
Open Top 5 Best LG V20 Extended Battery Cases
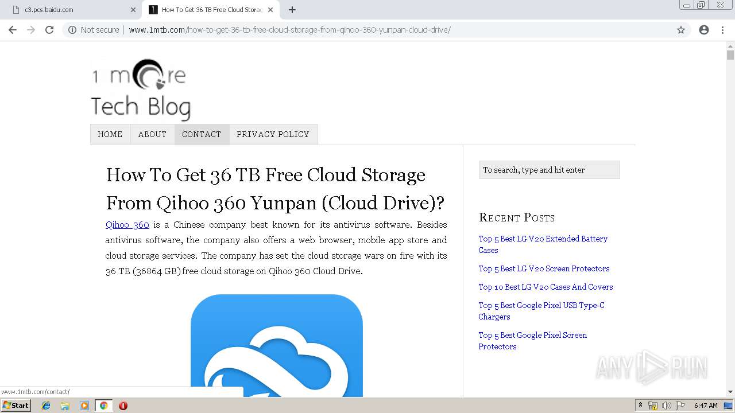point(543,244)
